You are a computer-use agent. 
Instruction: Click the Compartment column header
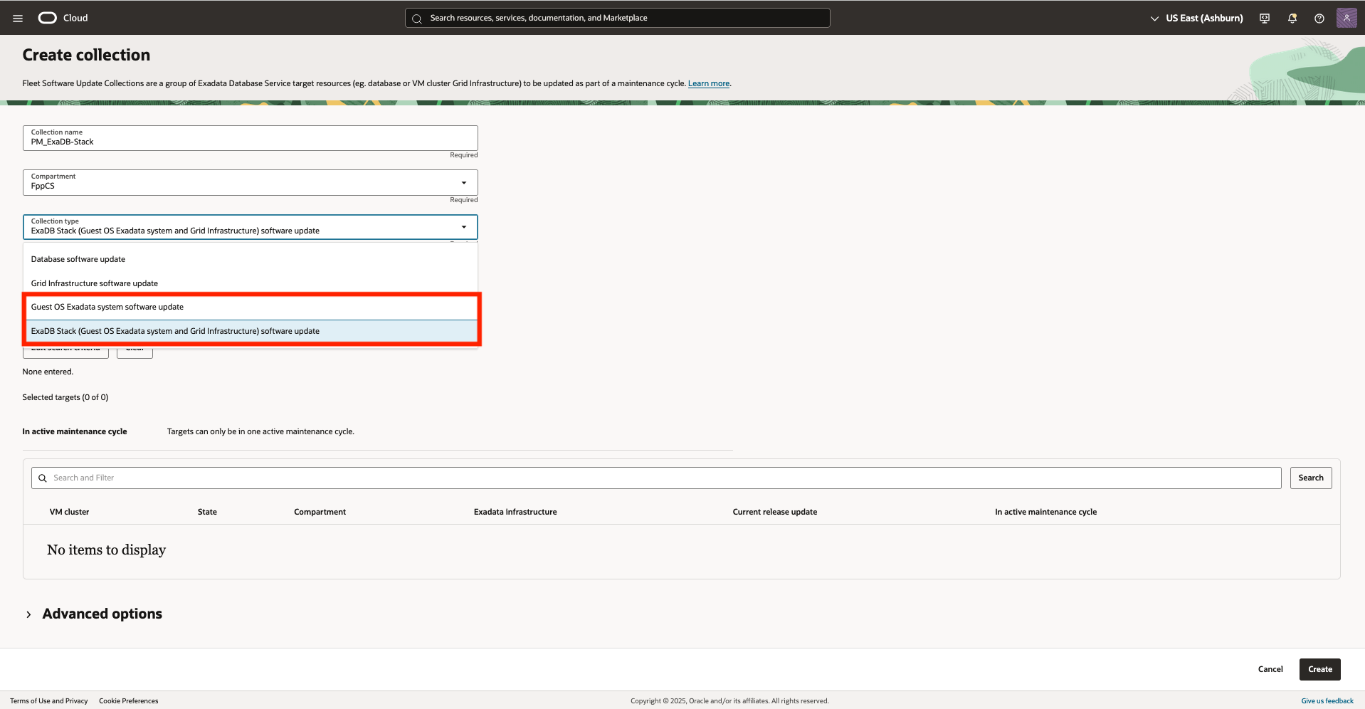pyautogui.click(x=320, y=512)
